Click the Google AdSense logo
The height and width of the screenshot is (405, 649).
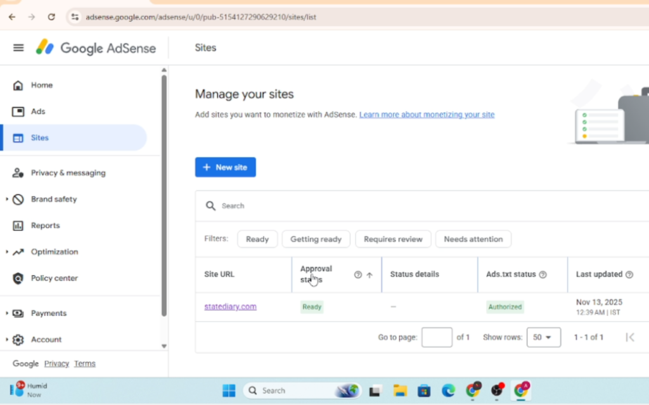click(96, 48)
